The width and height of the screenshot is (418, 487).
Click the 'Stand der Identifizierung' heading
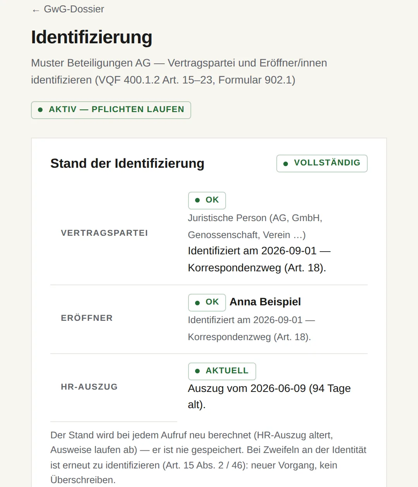click(127, 163)
